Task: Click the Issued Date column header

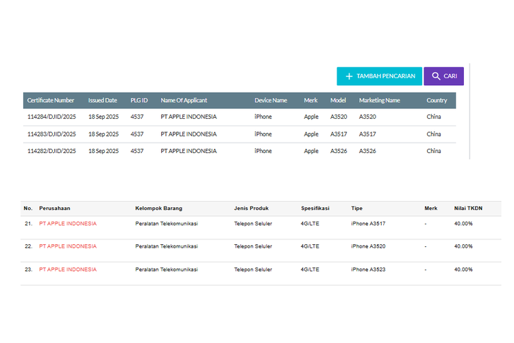Action: click(103, 100)
